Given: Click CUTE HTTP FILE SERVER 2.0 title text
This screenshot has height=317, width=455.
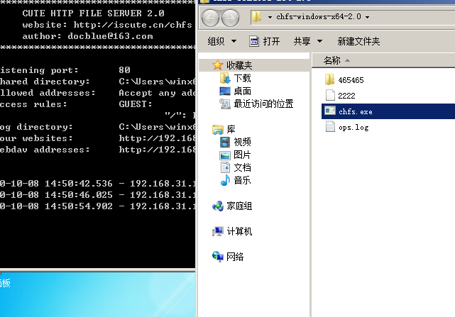Looking at the screenshot, I should (94, 13).
